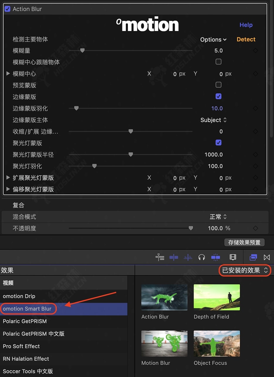Open the Options dropdown
The width and height of the screenshot is (274, 377).
click(213, 40)
